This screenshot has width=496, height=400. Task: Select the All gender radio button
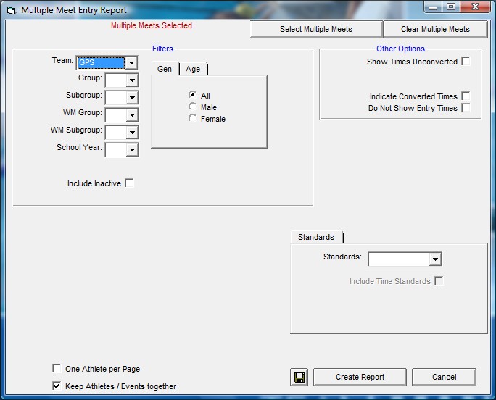(x=192, y=95)
